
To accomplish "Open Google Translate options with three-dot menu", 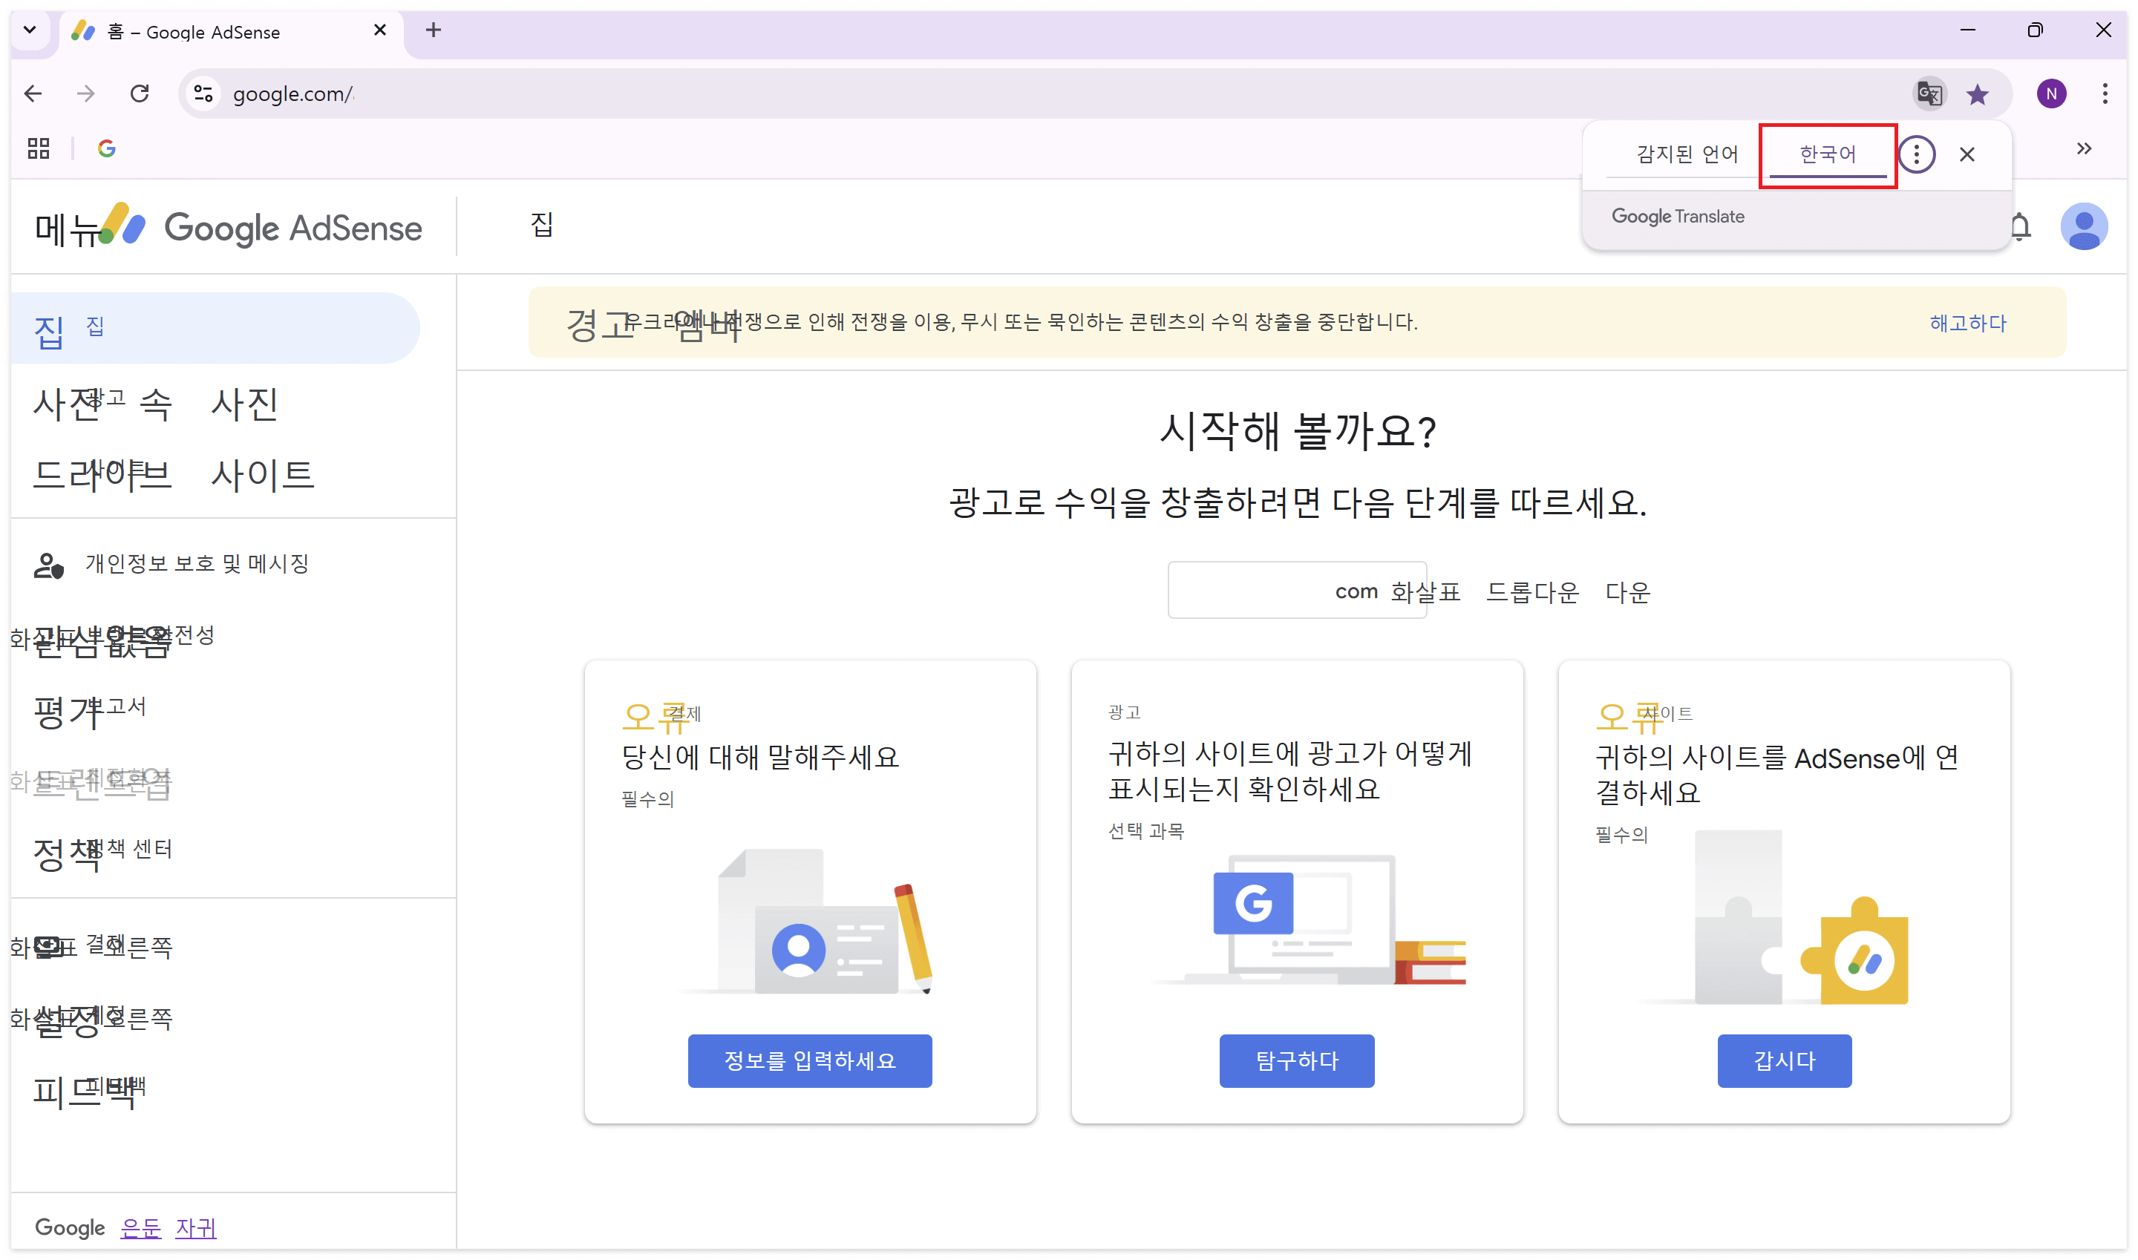I will pos(1918,154).
